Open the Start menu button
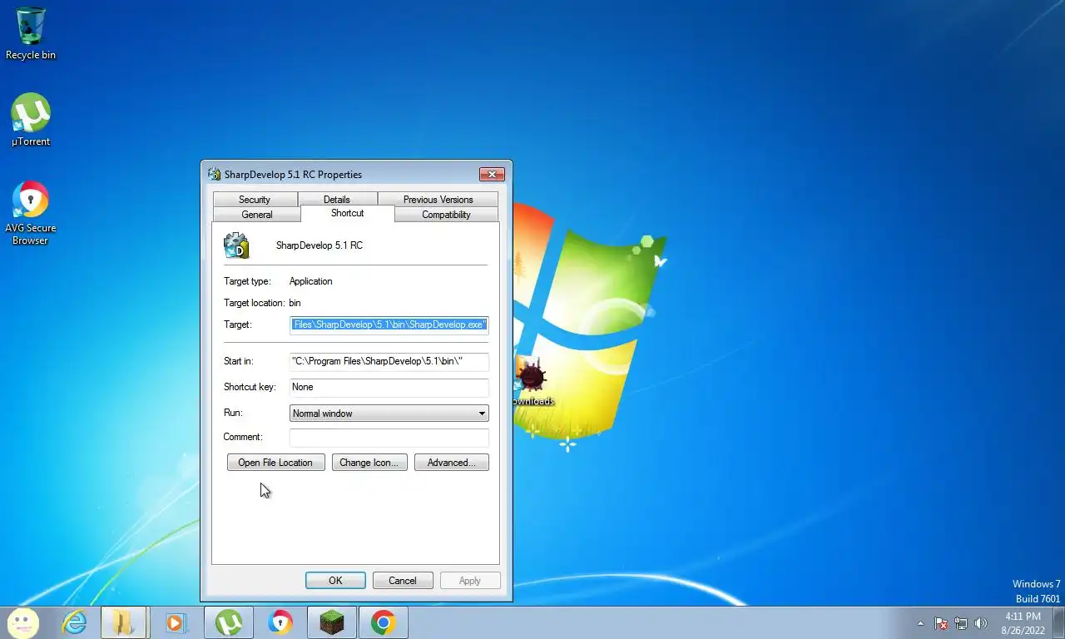 pos(22,622)
